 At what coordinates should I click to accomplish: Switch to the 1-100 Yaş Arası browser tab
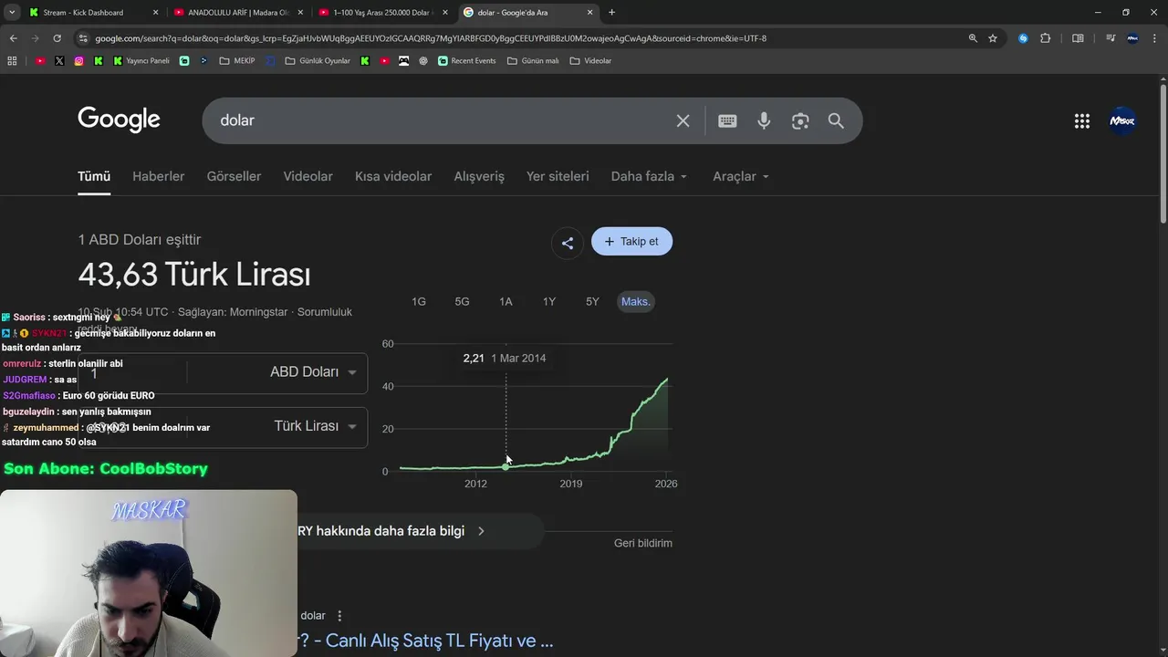tap(383, 12)
